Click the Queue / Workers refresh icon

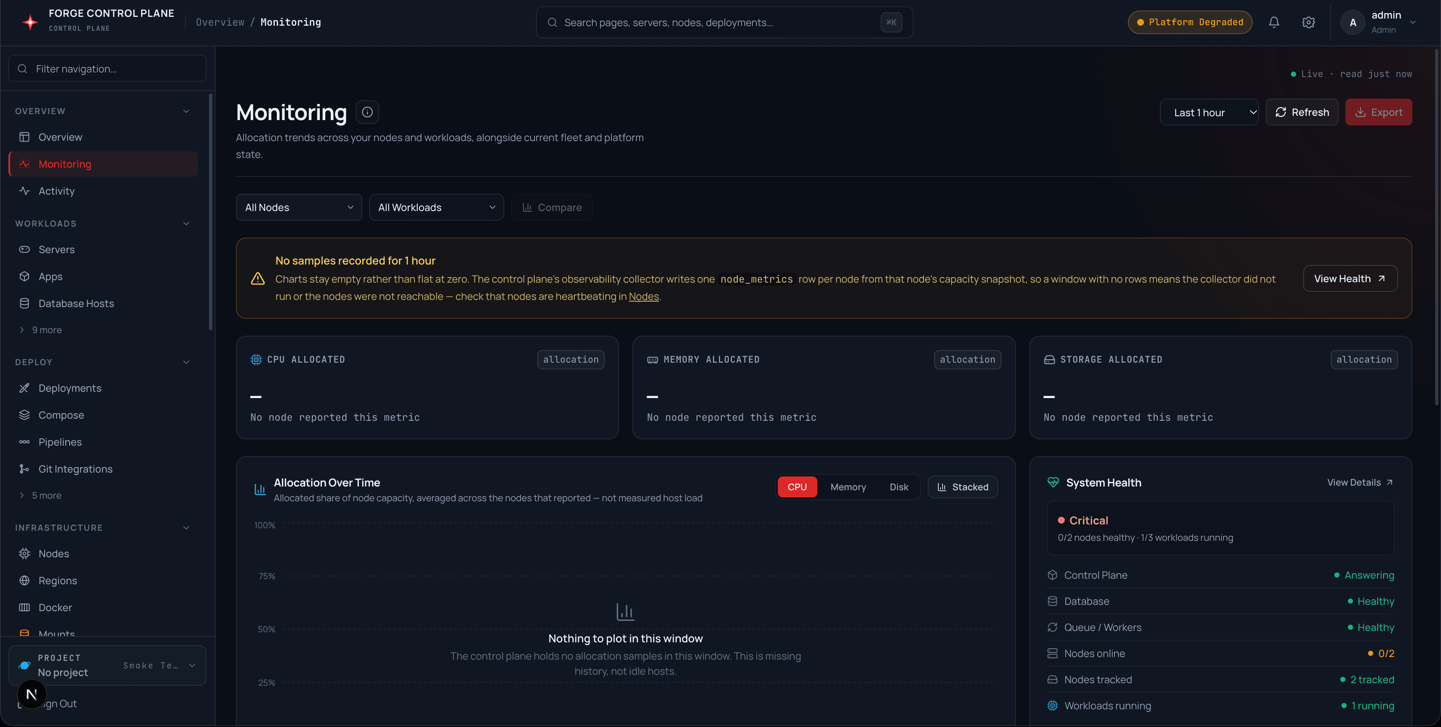pyautogui.click(x=1052, y=627)
